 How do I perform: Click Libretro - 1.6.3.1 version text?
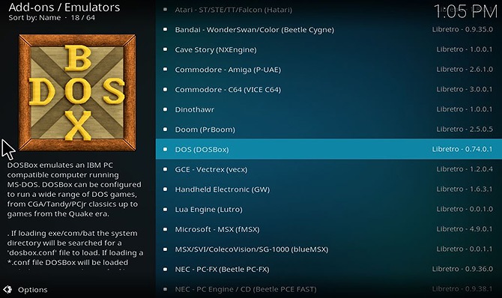465,189
